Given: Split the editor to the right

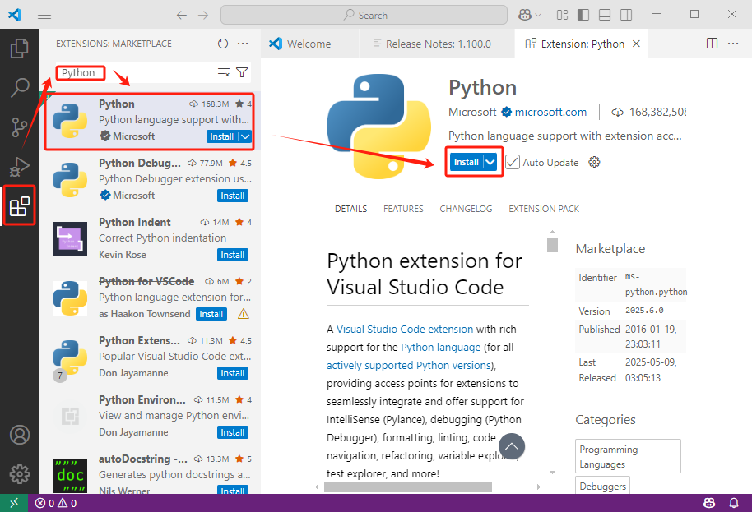Looking at the screenshot, I should pos(713,44).
